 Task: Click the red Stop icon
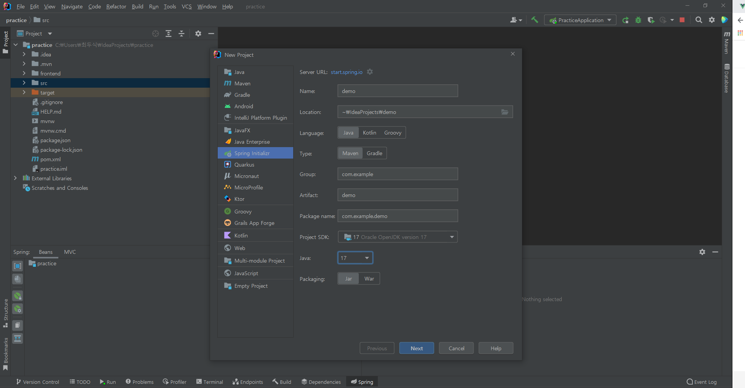click(x=682, y=20)
